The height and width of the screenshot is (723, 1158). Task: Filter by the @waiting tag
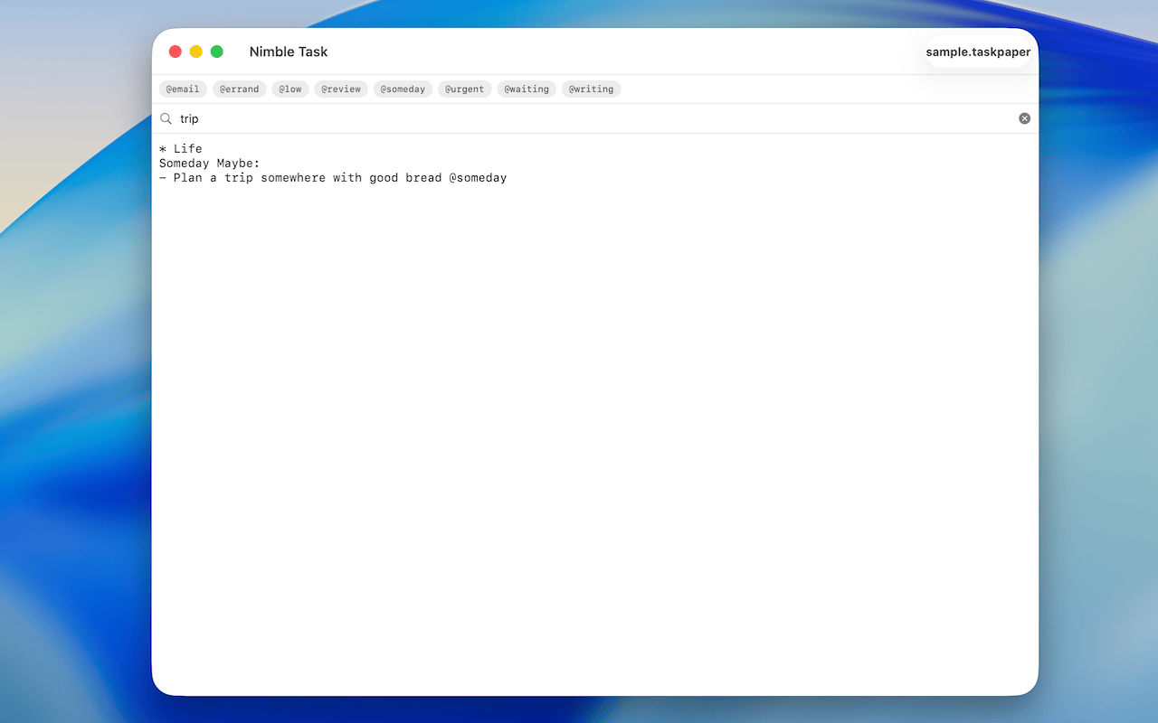pyautogui.click(x=527, y=89)
